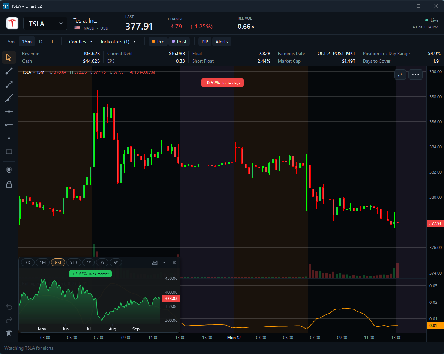The width and height of the screenshot is (444, 354).
Task: Select the trend line drawing tool
Action: (x=9, y=71)
